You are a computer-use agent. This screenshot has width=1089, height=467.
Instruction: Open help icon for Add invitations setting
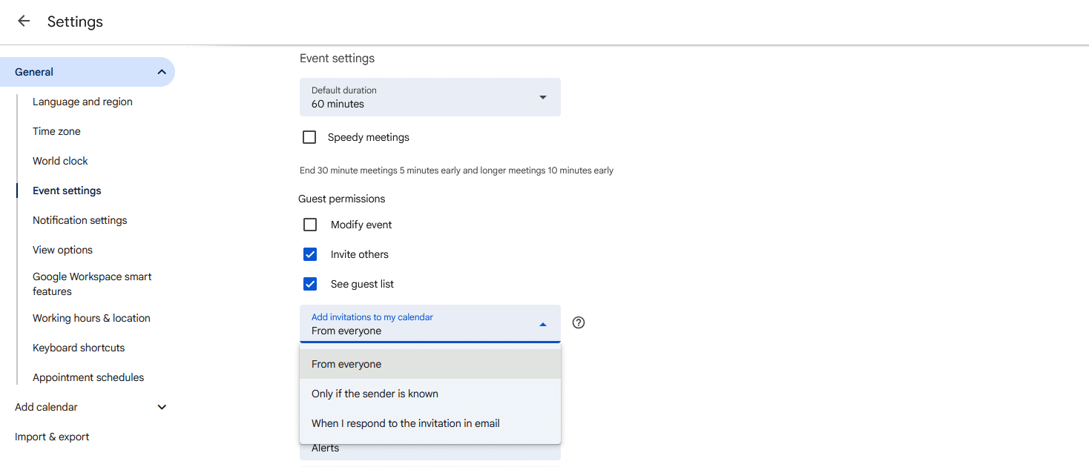point(579,322)
